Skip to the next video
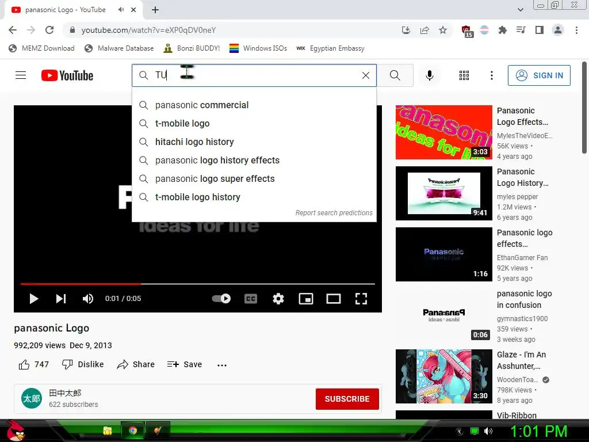This screenshot has height=442, width=589. point(61,299)
